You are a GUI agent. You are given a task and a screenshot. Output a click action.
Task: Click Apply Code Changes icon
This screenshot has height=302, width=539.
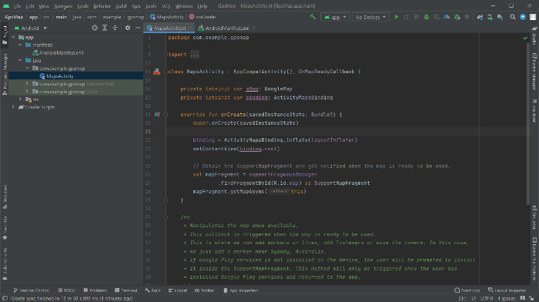coord(417,17)
